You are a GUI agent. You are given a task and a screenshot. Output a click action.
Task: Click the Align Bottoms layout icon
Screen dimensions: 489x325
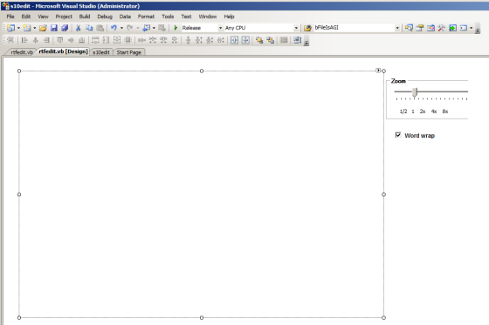point(82,40)
